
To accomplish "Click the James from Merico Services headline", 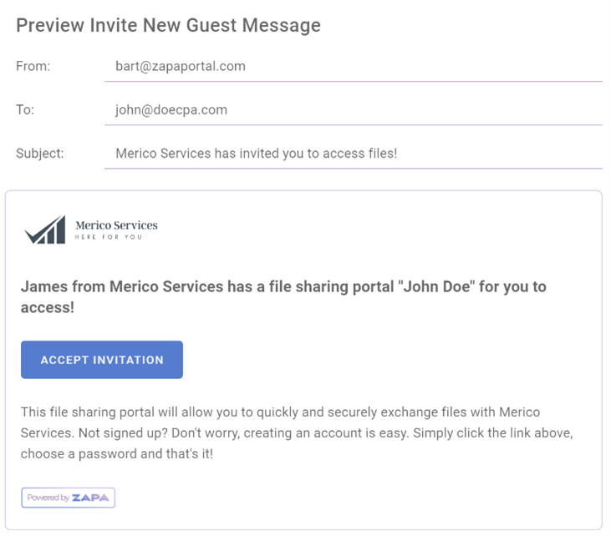I will tap(283, 296).
